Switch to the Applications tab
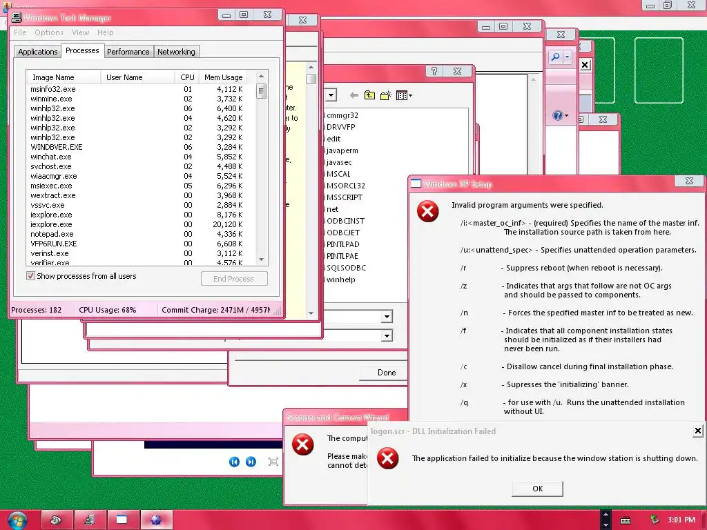This screenshot has height=530, width=707. 38,52
